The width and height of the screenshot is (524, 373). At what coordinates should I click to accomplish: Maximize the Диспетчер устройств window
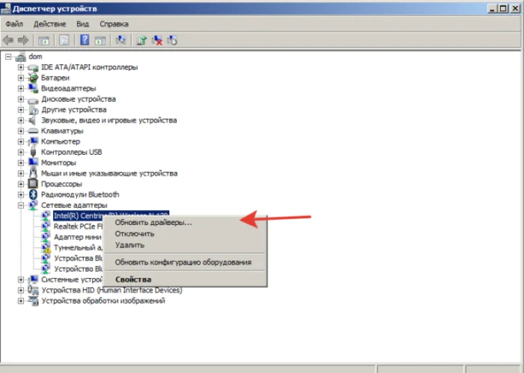(503, 8)
